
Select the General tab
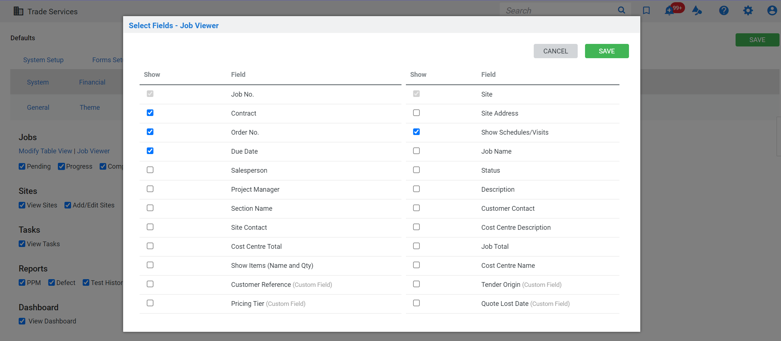(38, 108)
